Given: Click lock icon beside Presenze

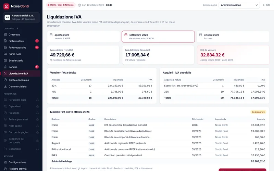Looking at the screenshot, I should 37,113.
